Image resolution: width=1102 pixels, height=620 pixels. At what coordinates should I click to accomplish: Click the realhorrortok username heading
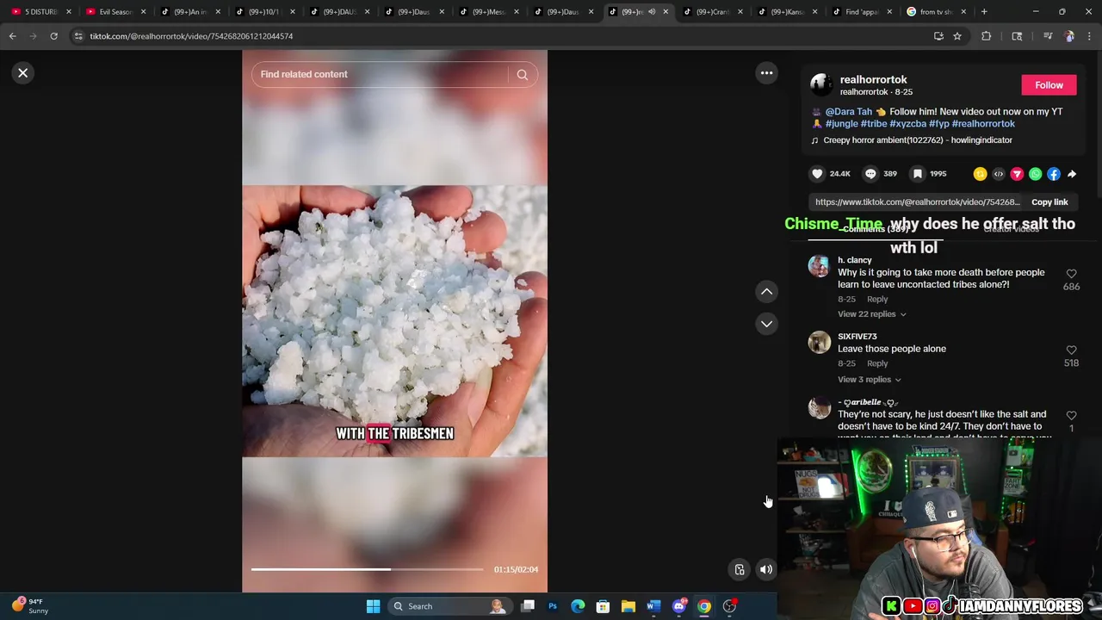(873, 79)
